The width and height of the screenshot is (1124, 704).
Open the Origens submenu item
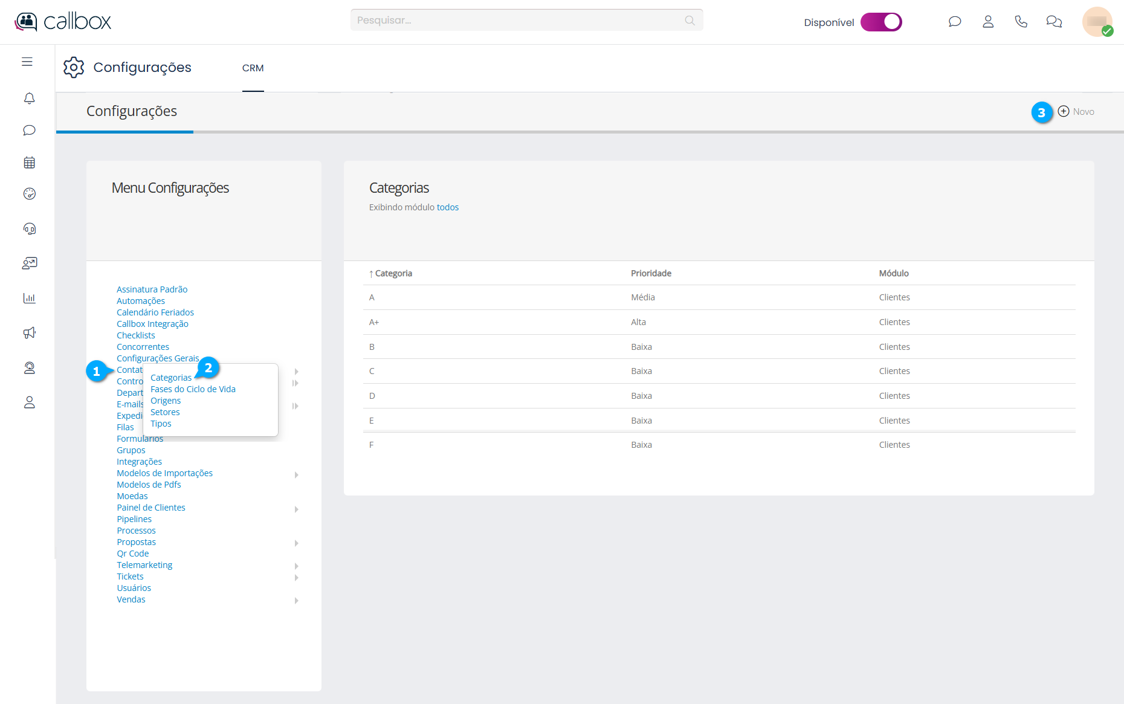point(166,401)
